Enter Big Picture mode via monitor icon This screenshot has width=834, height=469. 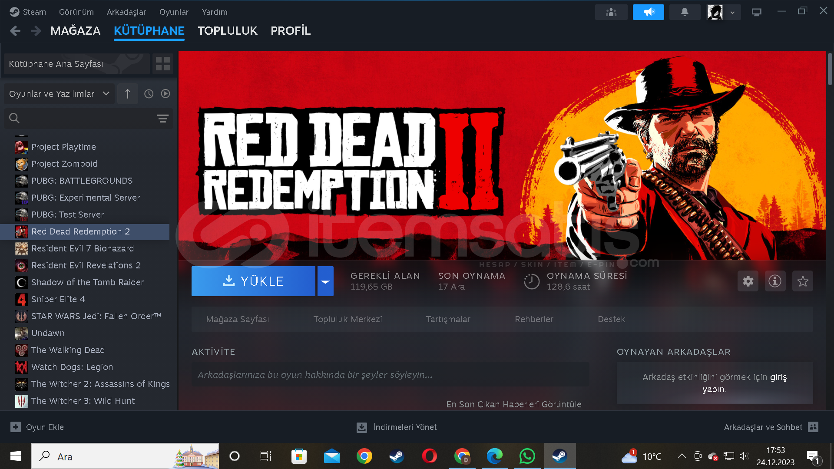[756, 12]
